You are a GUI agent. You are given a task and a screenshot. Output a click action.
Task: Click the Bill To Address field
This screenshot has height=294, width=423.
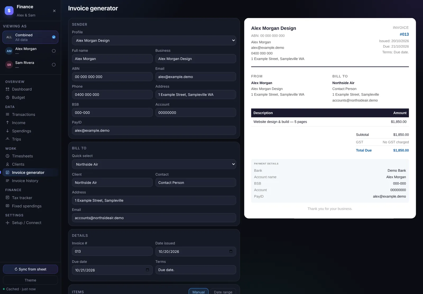point(154,200)
